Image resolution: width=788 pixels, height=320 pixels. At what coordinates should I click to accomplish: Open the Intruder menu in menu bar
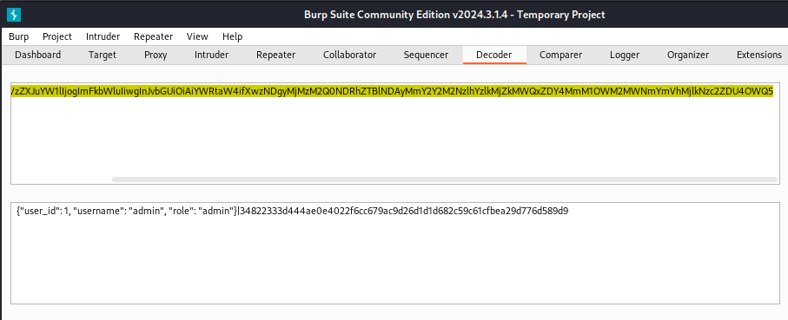[x=103, y=36]
